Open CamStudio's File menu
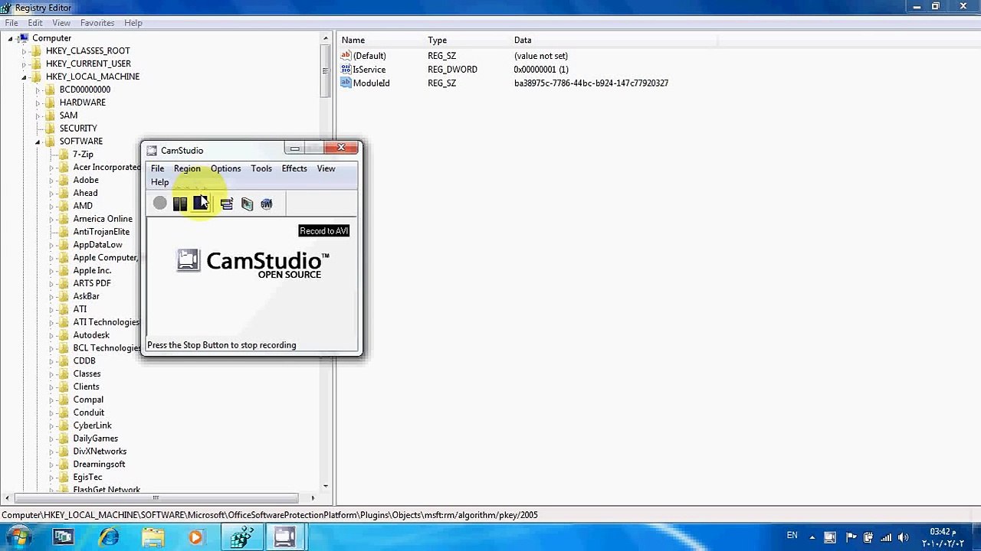Screen dimensions: 981x551 click(x=157, y=168)
